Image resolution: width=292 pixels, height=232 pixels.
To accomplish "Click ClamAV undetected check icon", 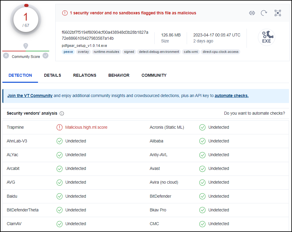I will point(60,224).
